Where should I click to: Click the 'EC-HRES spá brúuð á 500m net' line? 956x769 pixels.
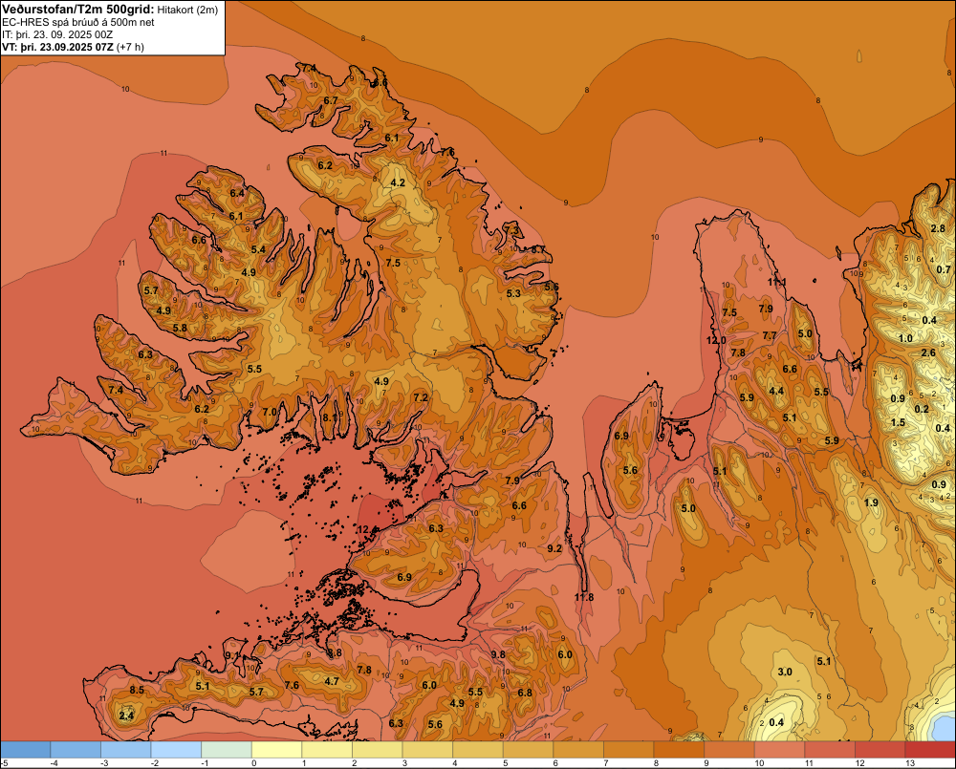(x=78, y=22)
